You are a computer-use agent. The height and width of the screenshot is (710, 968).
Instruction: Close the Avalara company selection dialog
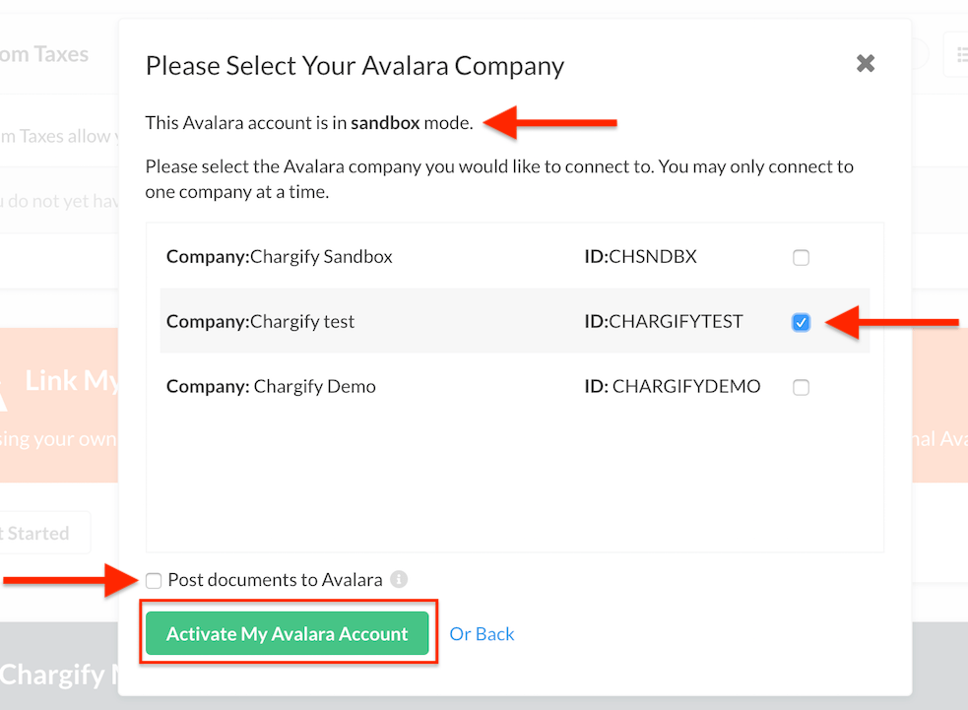point(866,63)
